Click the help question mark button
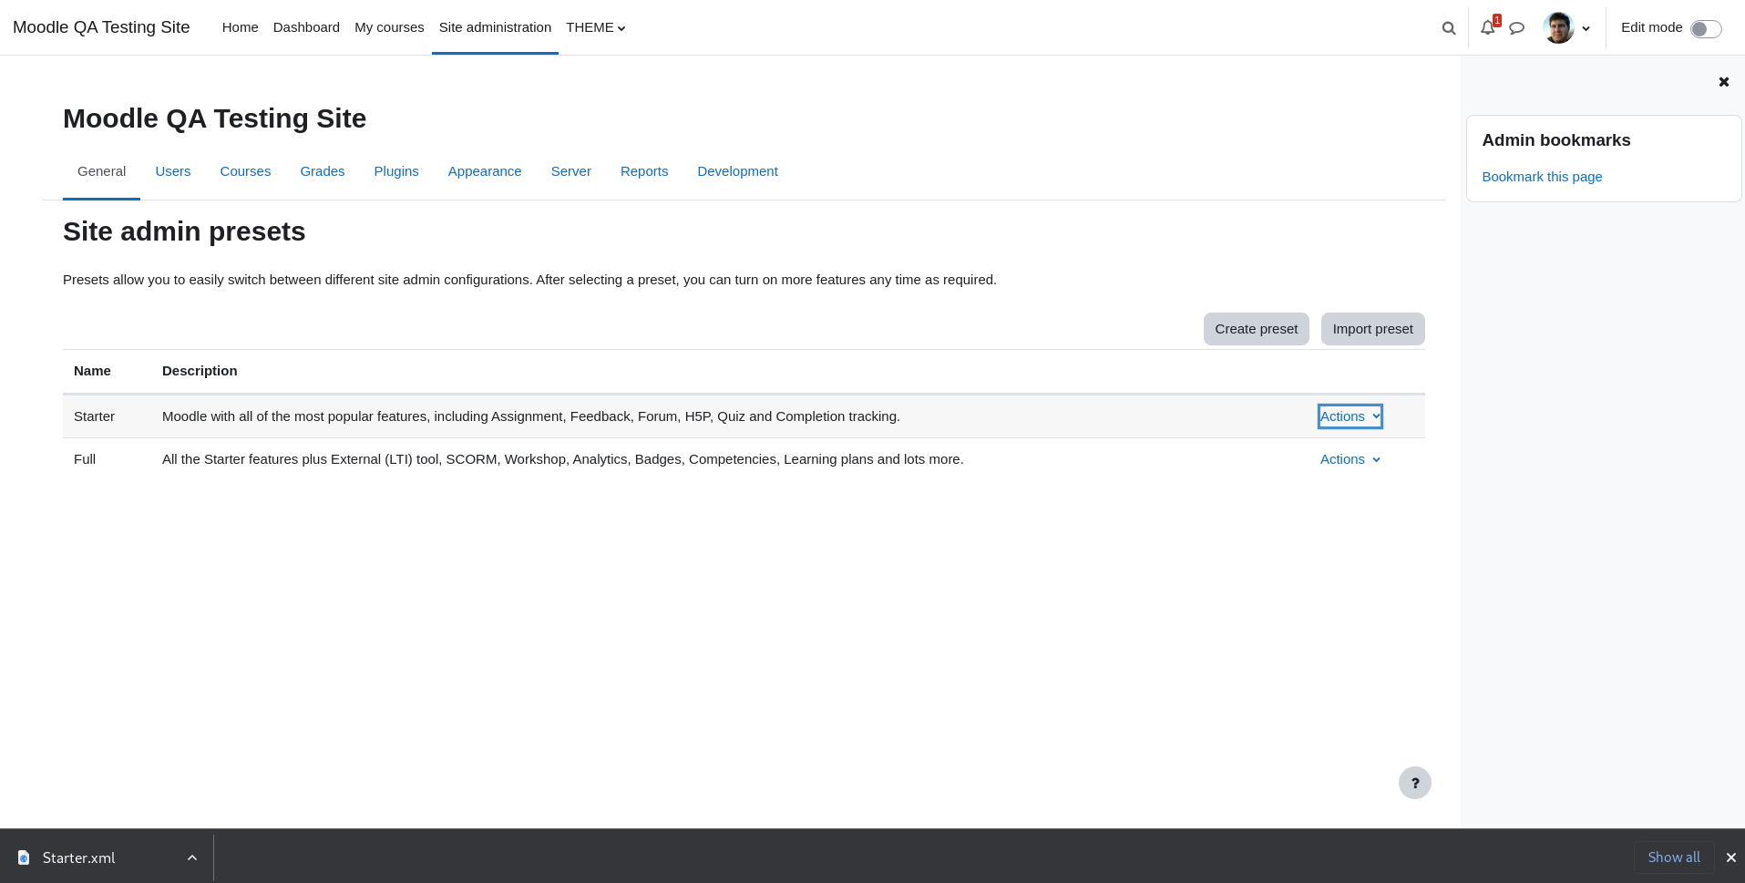 click(x=1414, y=783)
